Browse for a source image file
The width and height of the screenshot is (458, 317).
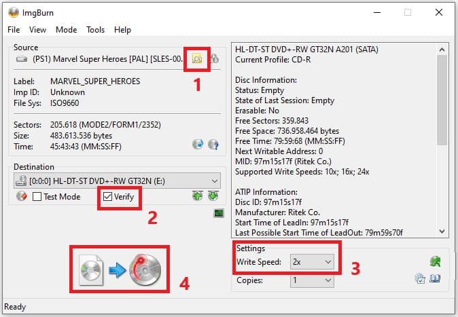196,59
